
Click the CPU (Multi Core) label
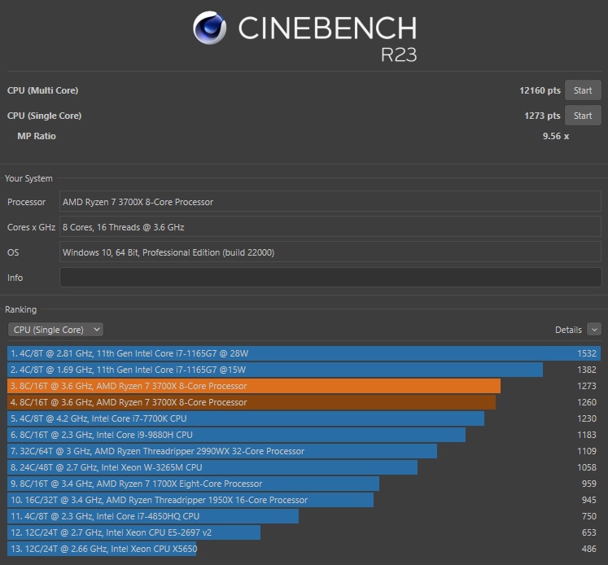[x=42, y=90]
